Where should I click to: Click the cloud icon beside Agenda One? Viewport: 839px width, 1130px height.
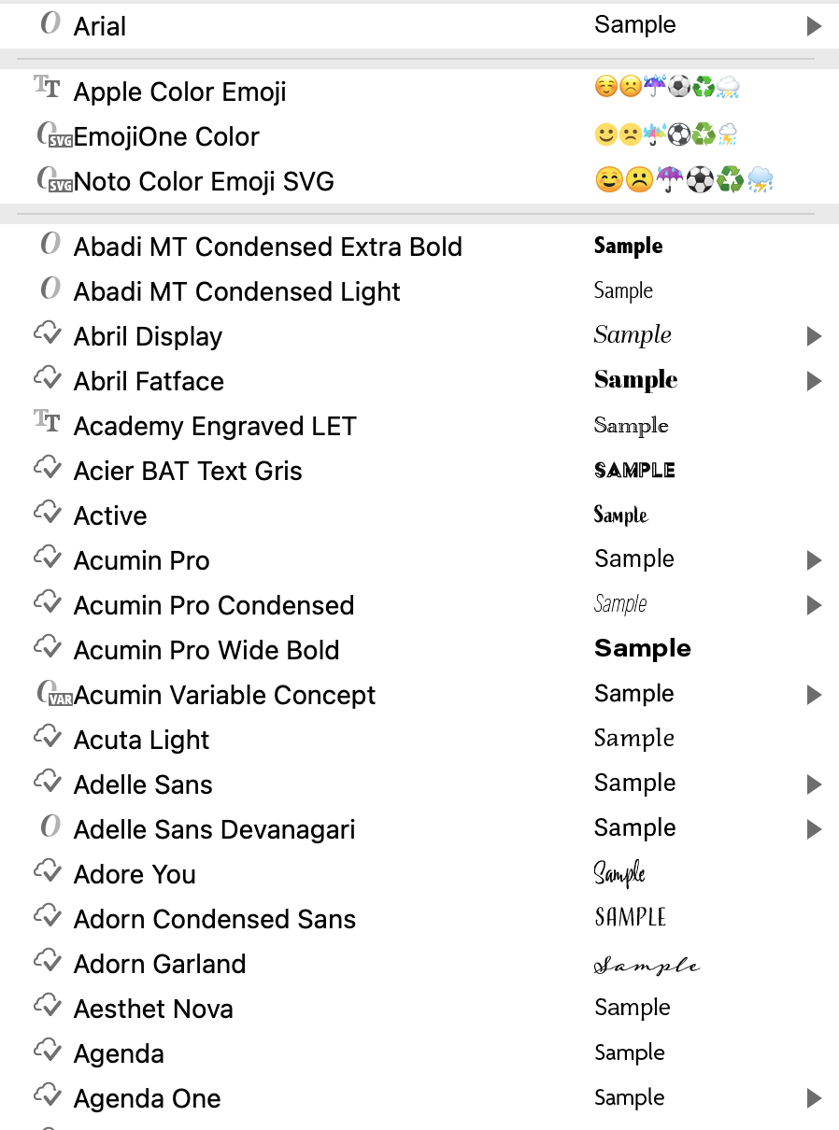[48, 1095]
